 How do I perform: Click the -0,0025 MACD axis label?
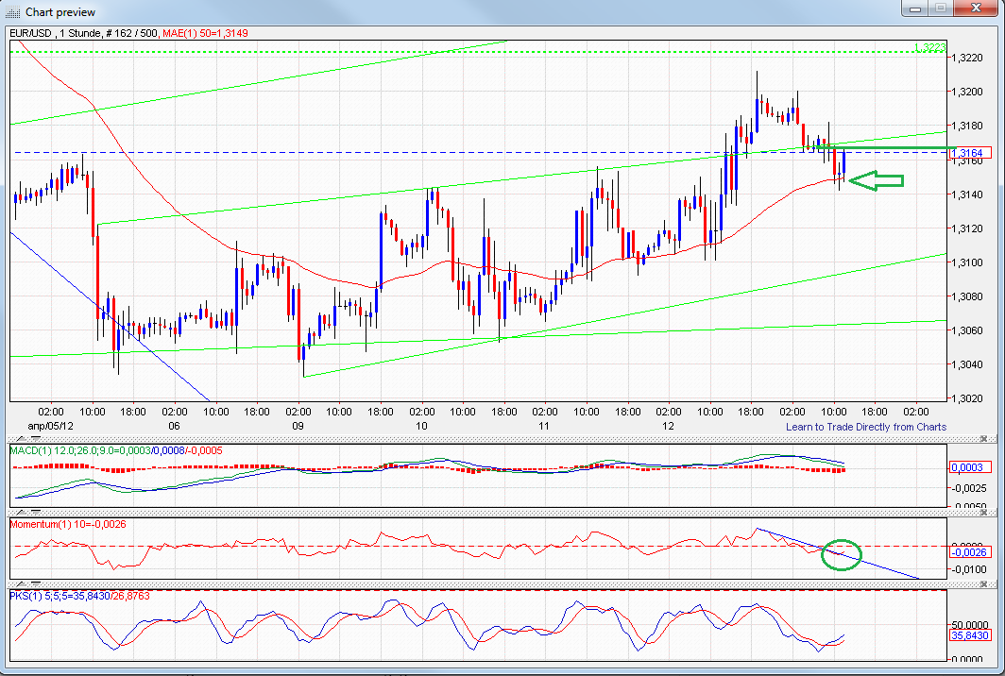tap(970, 488)
